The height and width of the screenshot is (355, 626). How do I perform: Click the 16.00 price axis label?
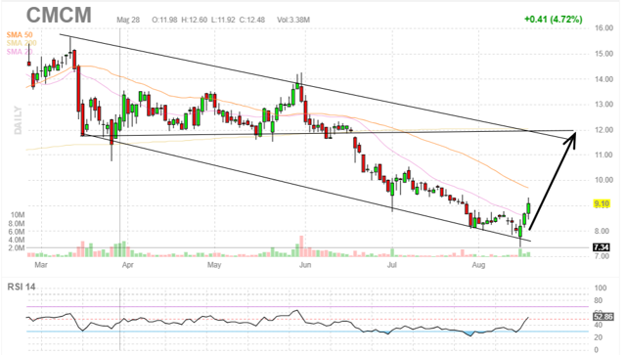pos(604,28)
